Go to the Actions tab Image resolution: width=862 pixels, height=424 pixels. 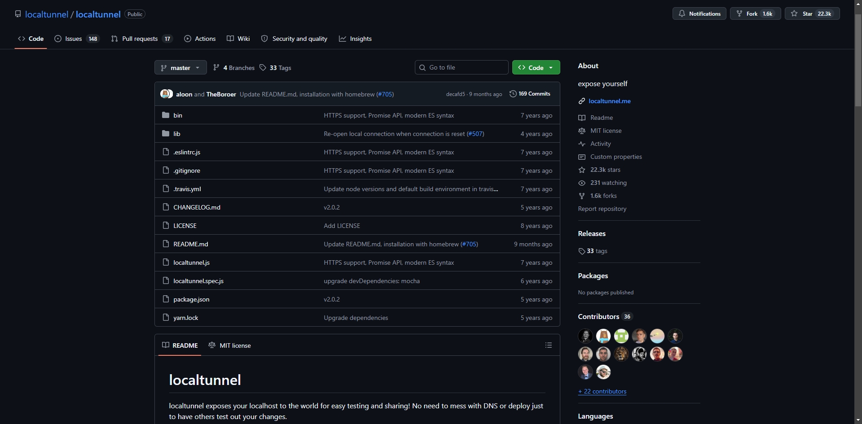200,39
